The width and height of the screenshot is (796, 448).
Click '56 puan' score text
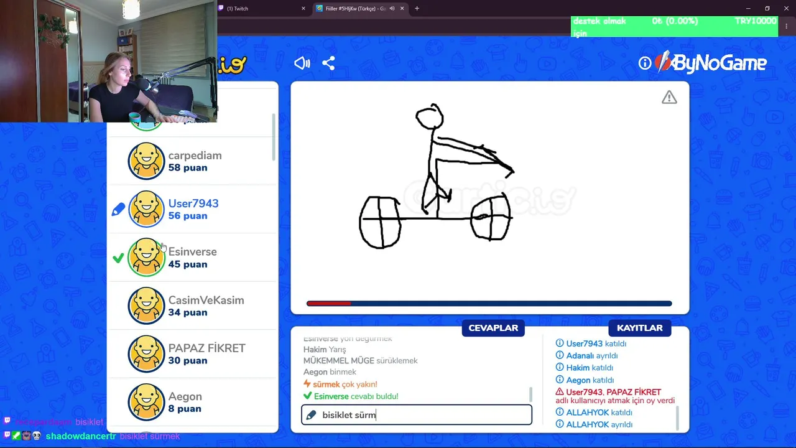point(188,216)
